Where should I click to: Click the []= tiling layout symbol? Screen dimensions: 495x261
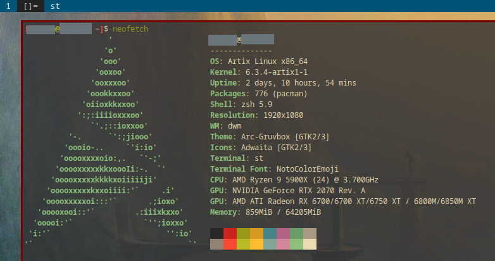point(30,6)
